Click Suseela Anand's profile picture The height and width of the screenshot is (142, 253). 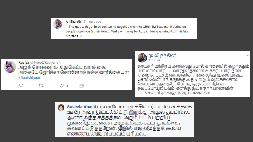click(x=61, y=107)
